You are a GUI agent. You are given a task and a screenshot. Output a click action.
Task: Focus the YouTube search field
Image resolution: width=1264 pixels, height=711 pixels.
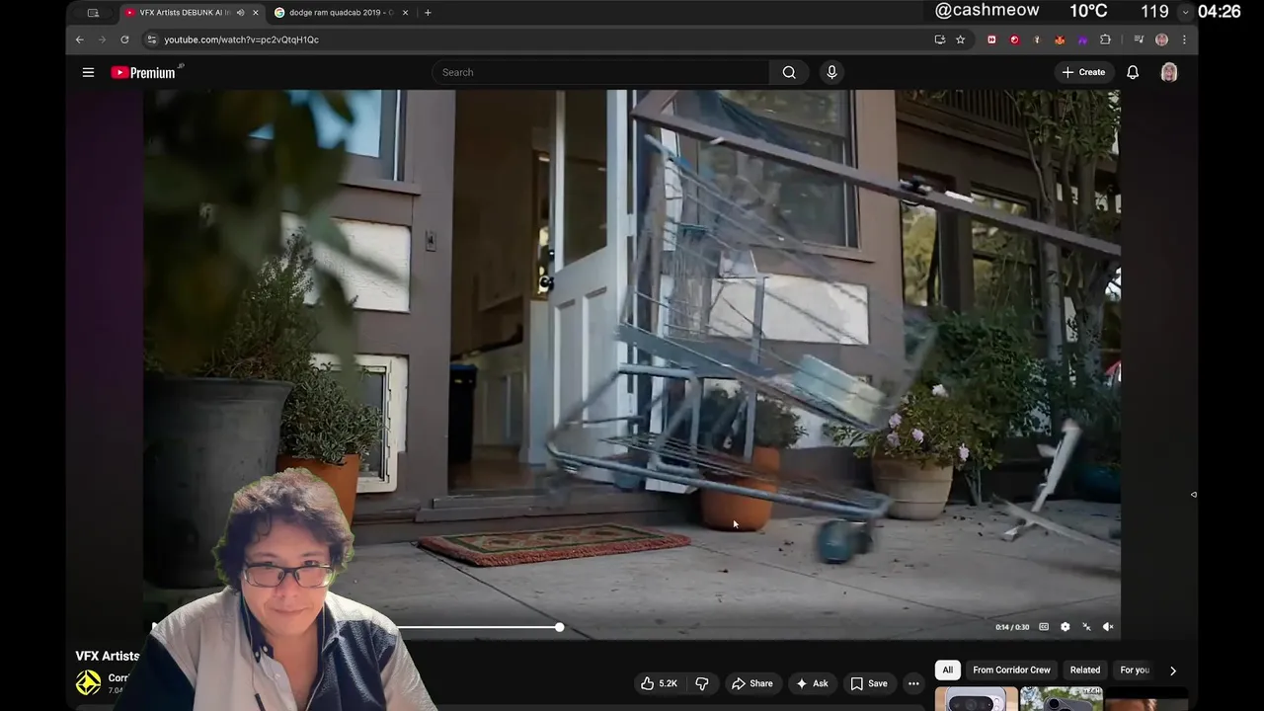pos(600,72)
